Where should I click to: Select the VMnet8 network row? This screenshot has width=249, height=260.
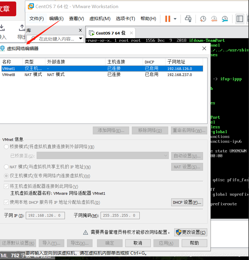coord(102,75)
